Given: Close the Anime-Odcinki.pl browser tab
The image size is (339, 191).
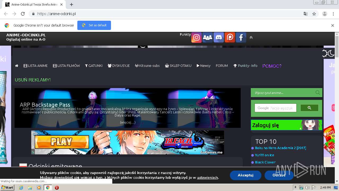Looking at the screenshot, I should coord(62,5).
